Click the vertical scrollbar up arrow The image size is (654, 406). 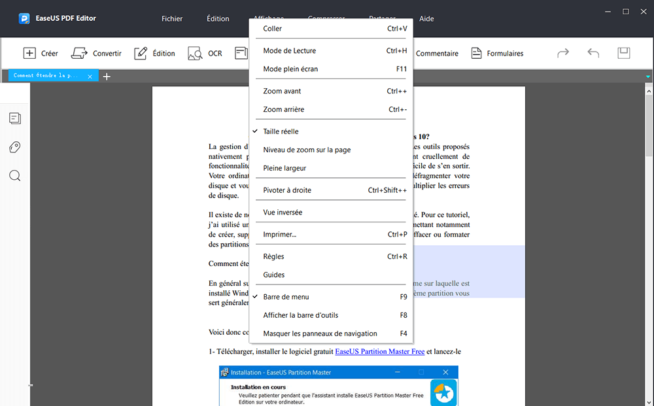[649, 90]
